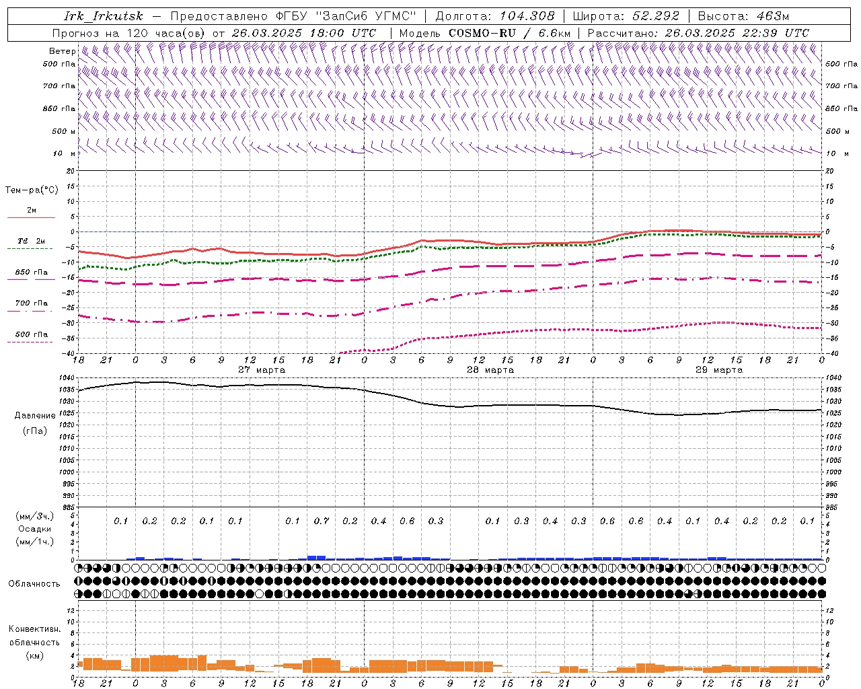
Task: Click the 'Давление' pressure label
Action: (35, 416)
